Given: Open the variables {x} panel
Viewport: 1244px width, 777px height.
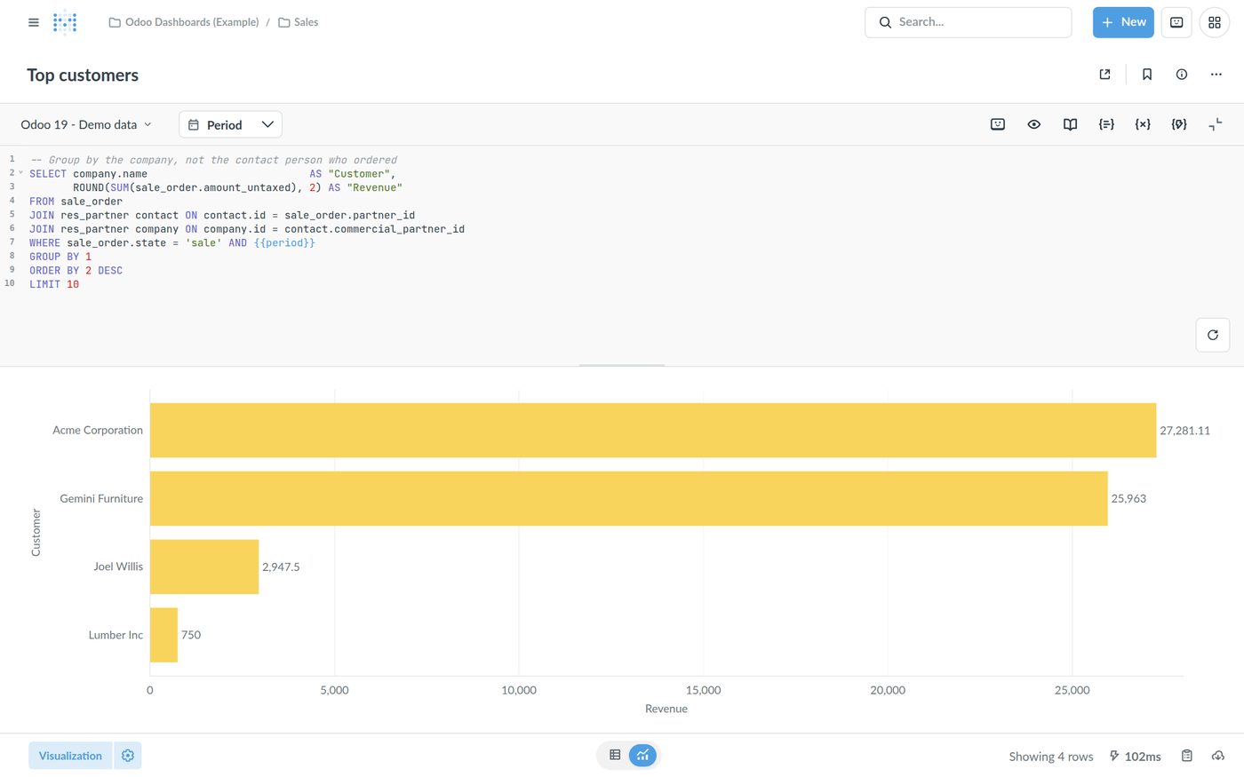Looking at the screenshot, I should (1143, 124).
